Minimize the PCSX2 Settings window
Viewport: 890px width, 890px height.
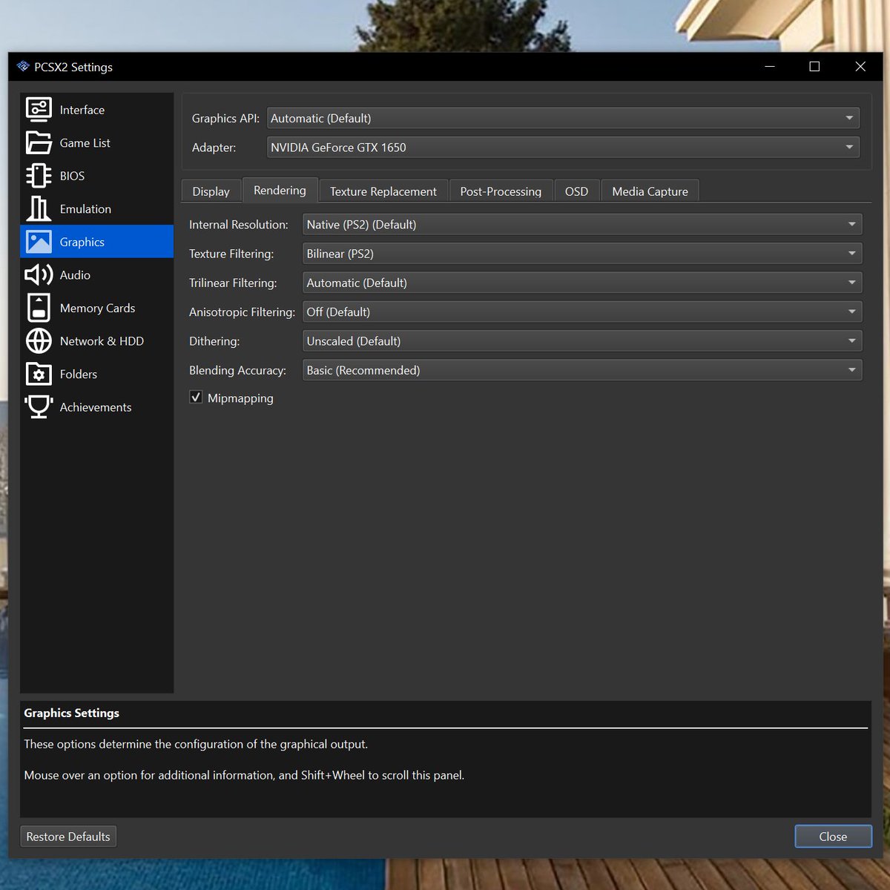coord(770,67)
